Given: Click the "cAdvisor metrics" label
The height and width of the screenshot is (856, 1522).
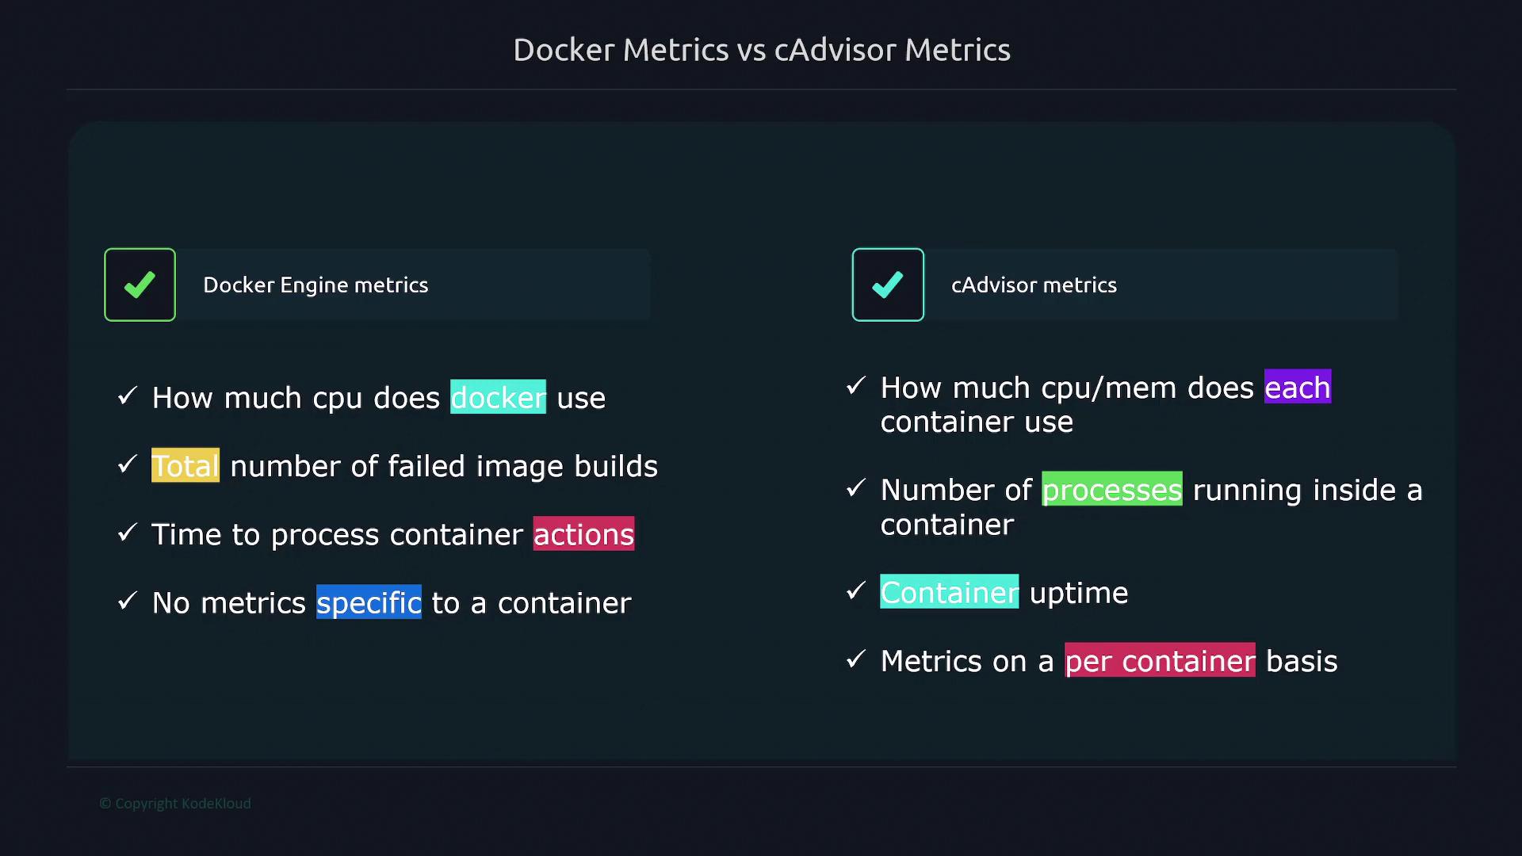Looking at the screenshot, I should [1034, 285].
